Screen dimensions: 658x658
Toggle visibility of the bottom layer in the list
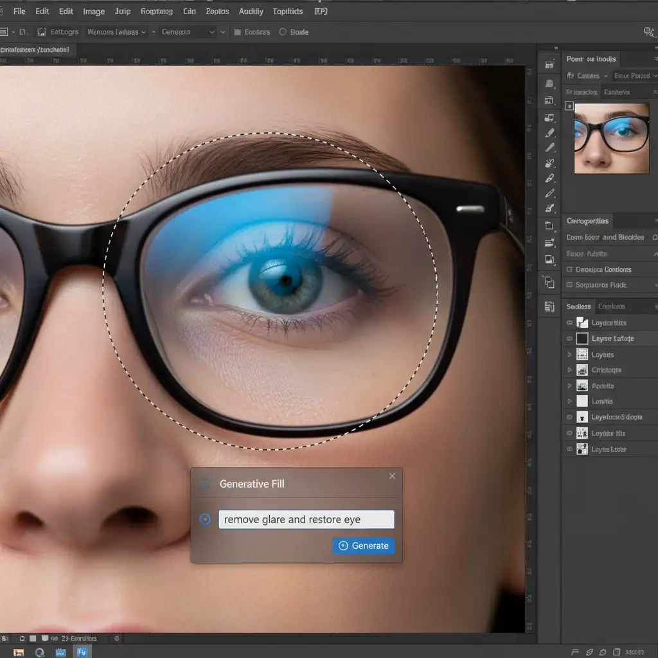tap(569, 449)
